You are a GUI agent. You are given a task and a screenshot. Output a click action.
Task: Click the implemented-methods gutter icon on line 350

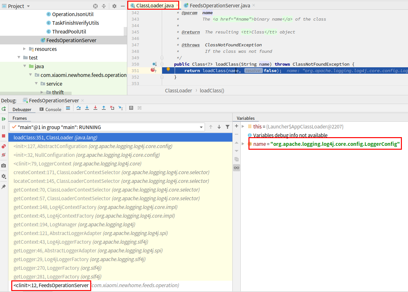[x=154, y=64]
